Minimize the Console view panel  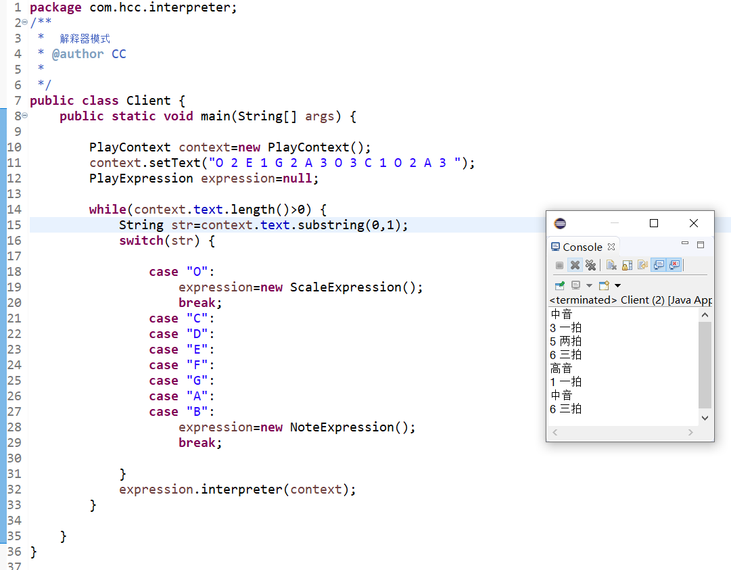point(685,243)
